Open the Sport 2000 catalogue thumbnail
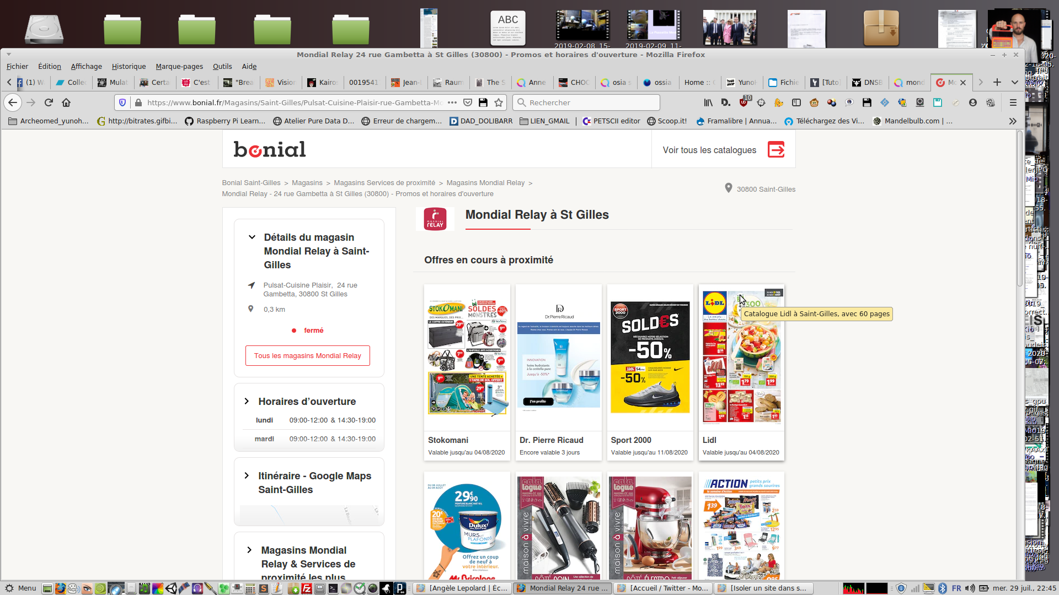Image resolution: width=1059 pixels, height=595 pixels. point(650,358)
